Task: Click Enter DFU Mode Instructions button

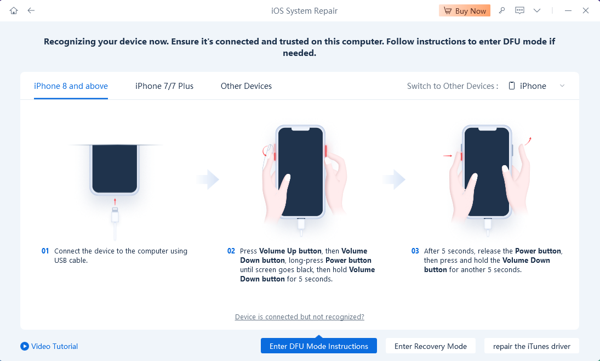Action: [x=319, y=346]
